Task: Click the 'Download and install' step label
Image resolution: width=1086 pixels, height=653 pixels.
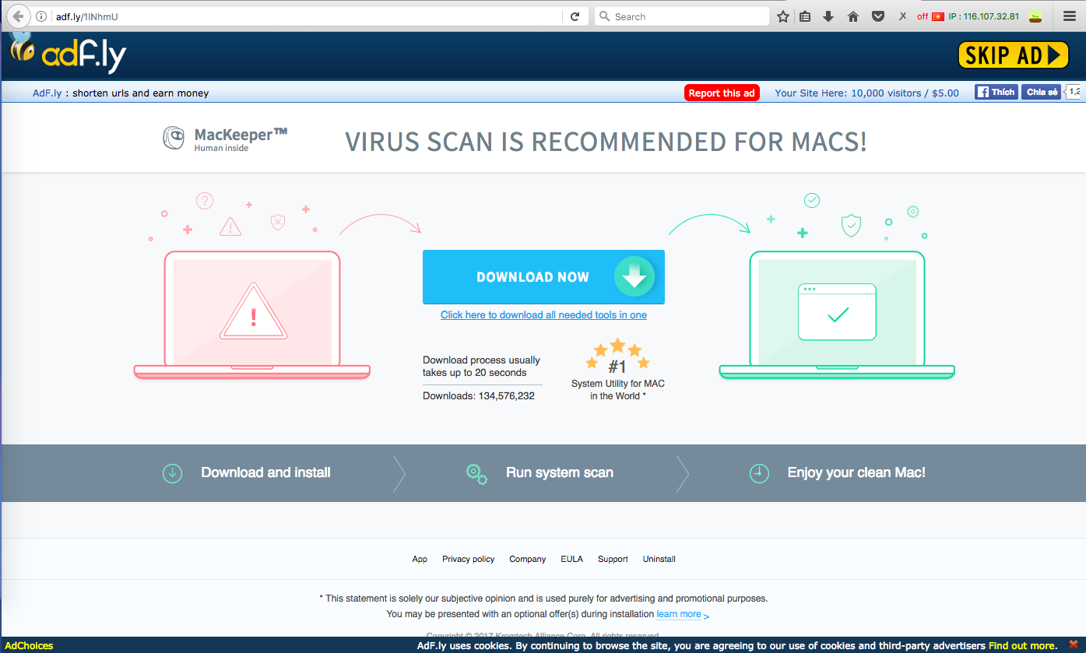Action: pyautogui.click(x=265, y=472)
